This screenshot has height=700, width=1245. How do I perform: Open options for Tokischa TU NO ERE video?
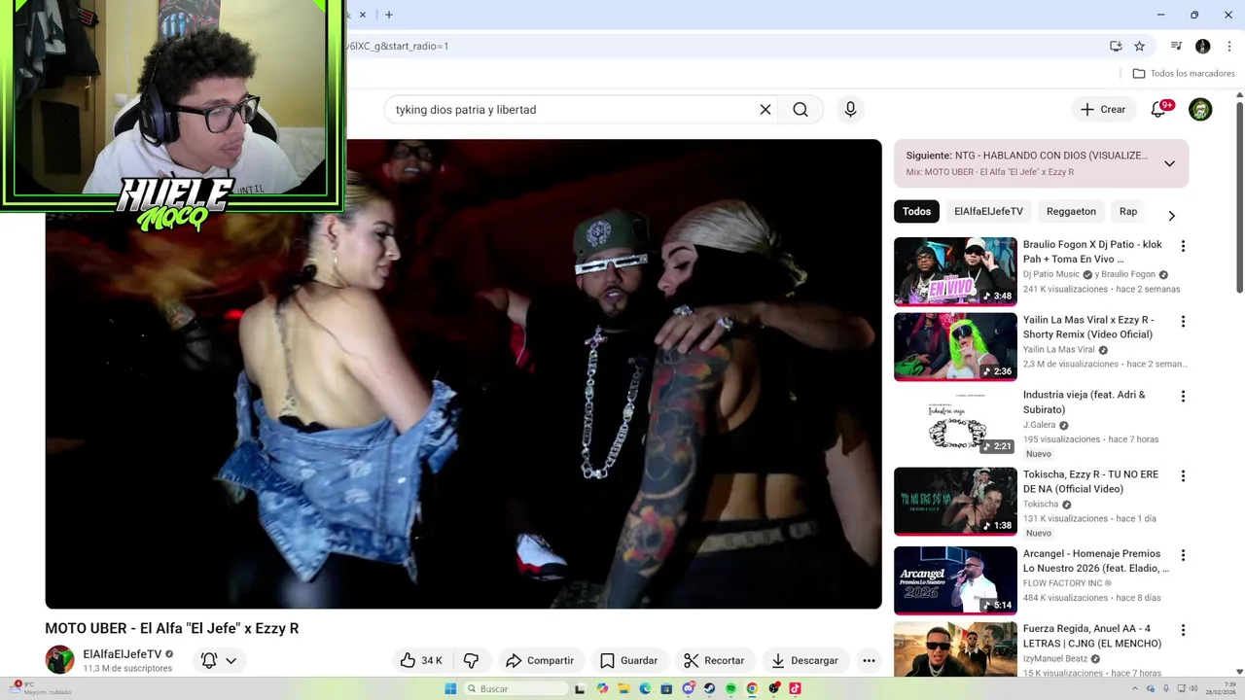(x=1183, y=475)
